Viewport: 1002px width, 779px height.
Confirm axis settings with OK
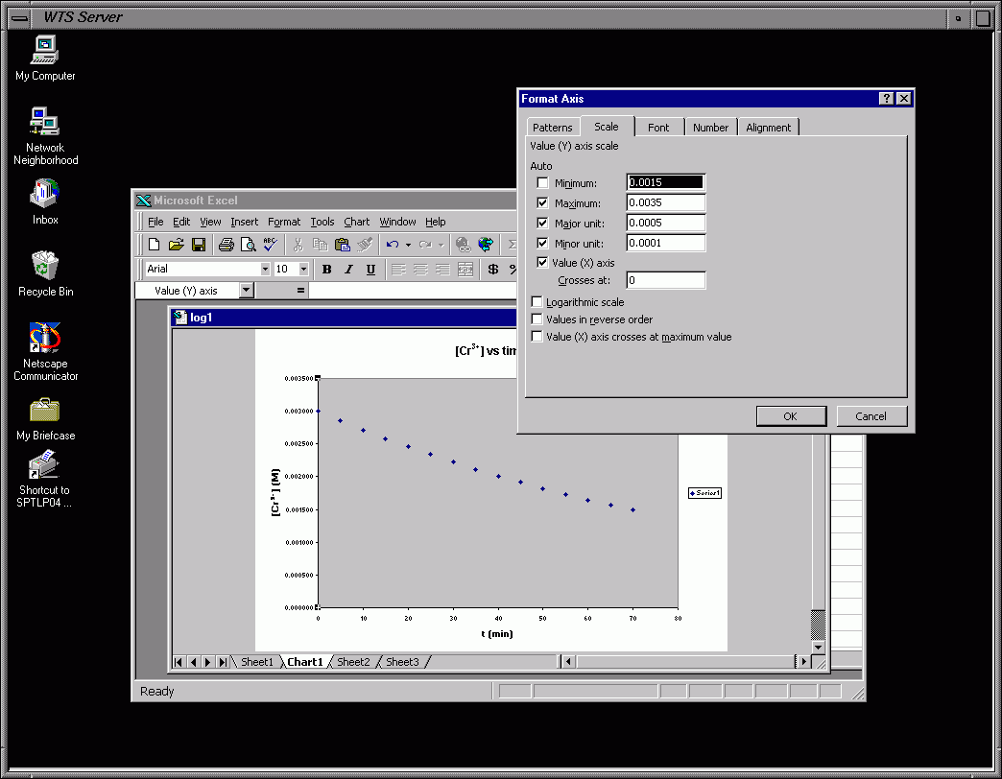coord(790,416)
